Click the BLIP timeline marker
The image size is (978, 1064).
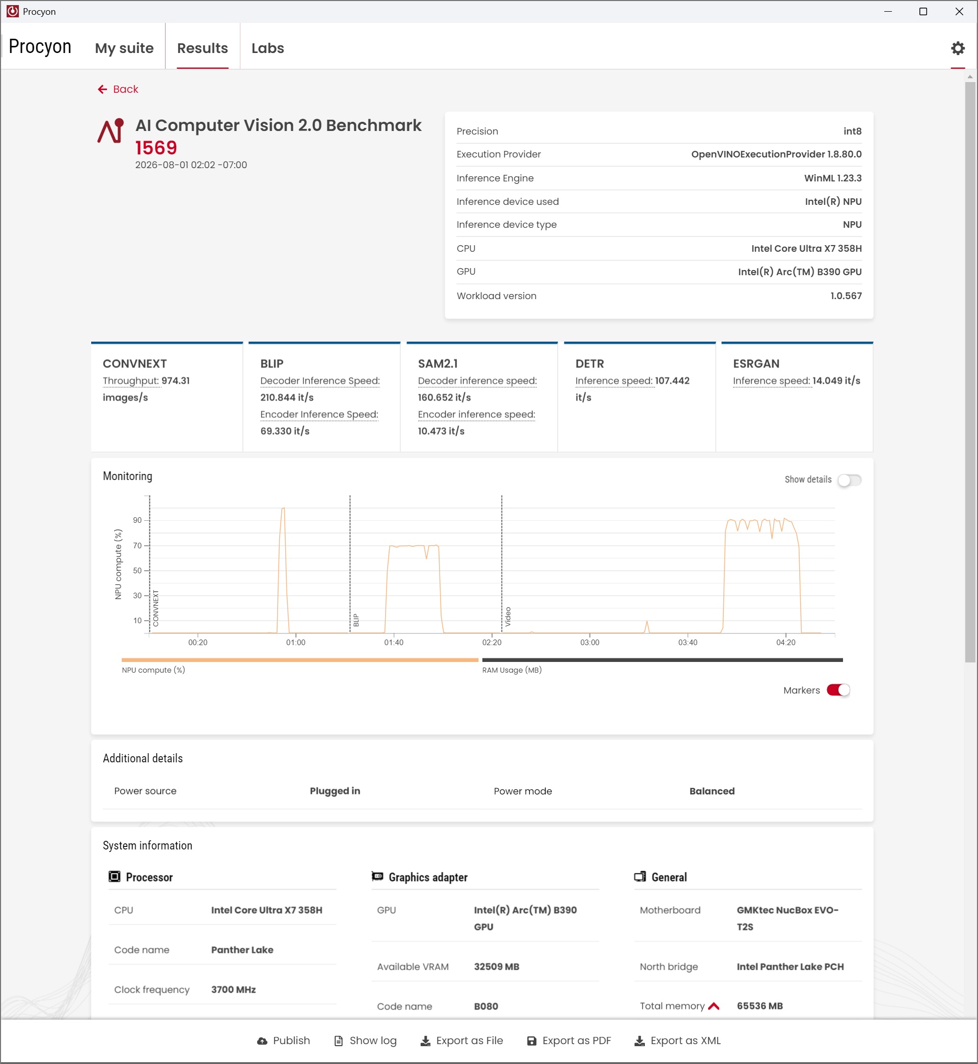point(356,620)
